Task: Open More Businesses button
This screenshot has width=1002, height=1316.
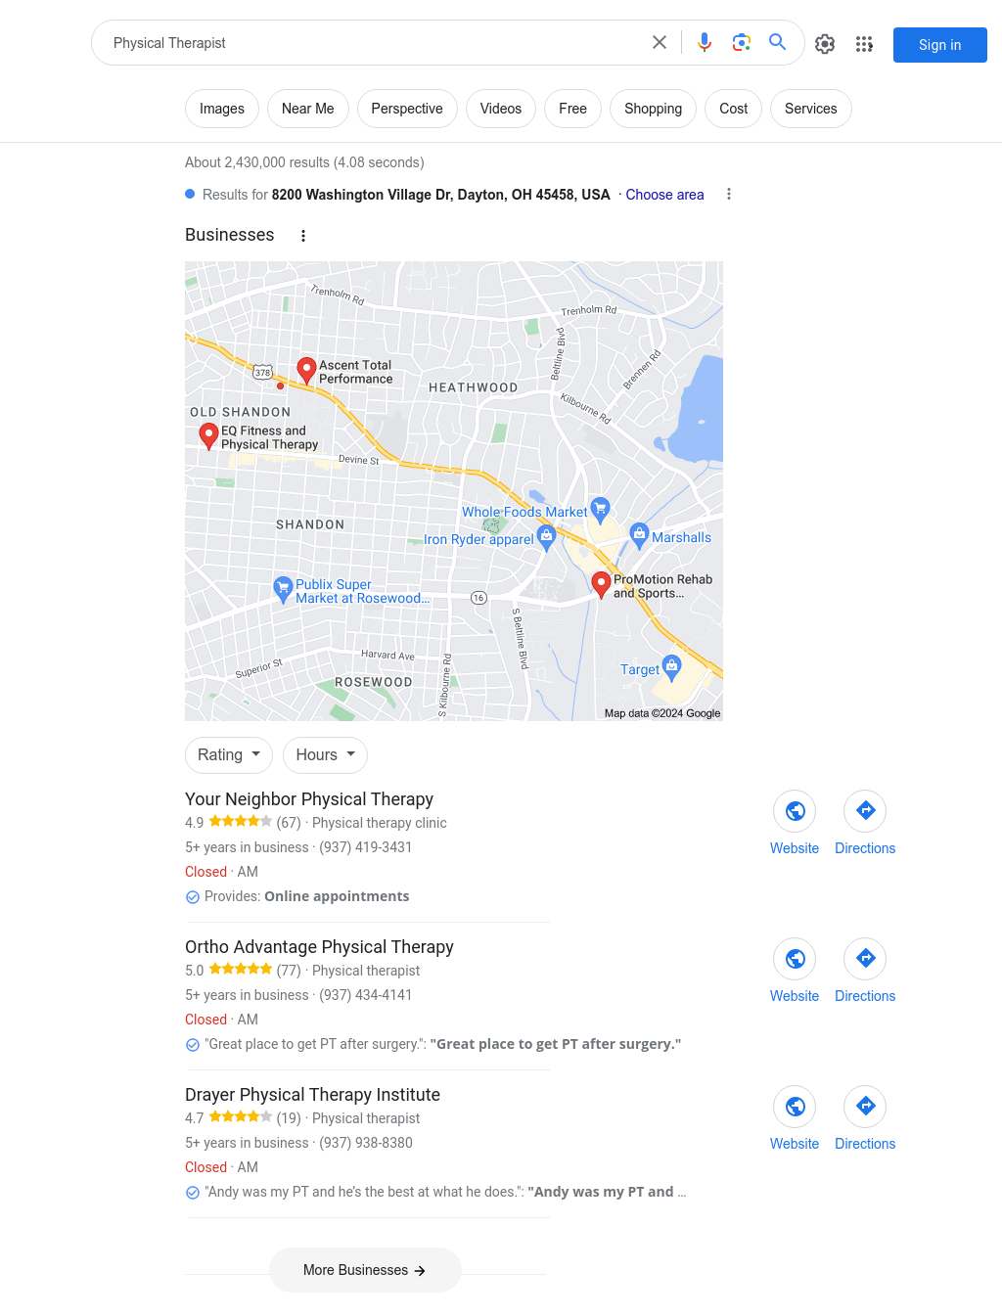Action: pos(365,1270)
